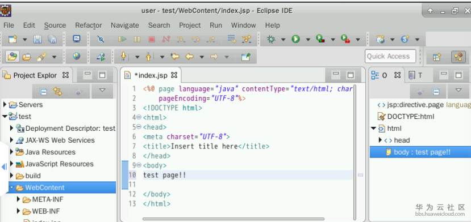Click the green Run button
The width and height of the screenshot is (471, 222).
tap(296, 39)
